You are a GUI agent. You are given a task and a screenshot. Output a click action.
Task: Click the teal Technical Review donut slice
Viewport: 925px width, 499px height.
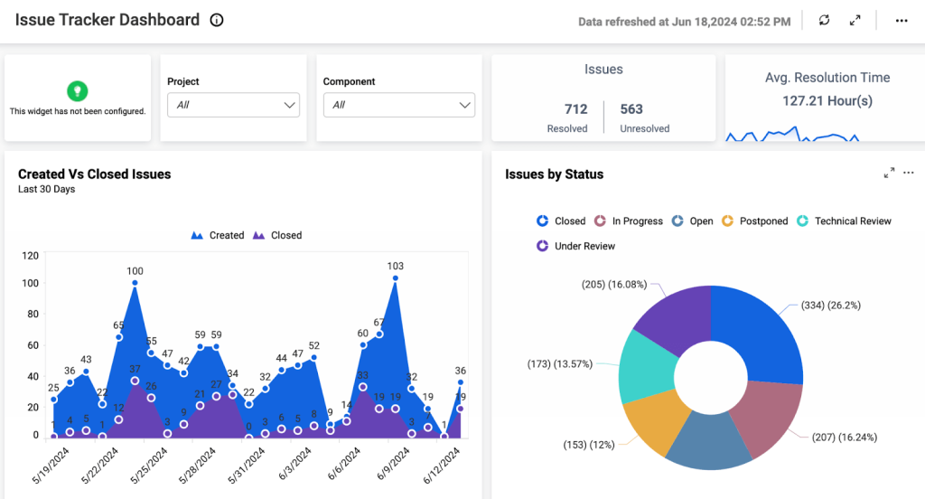646,366
